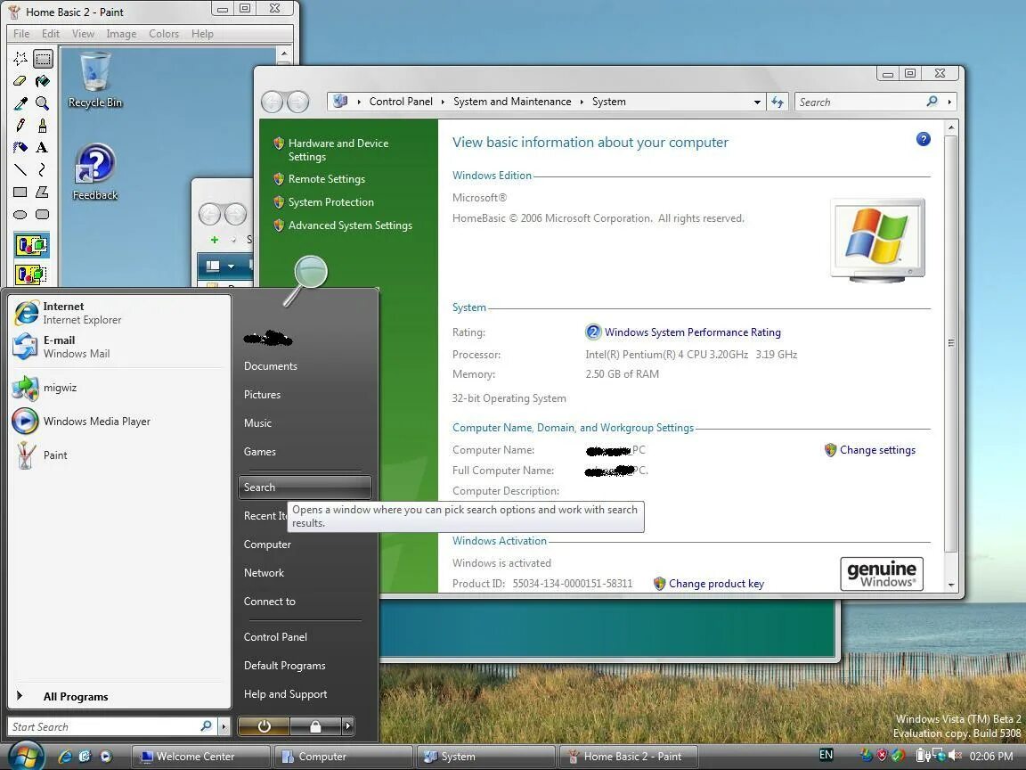The height and width of the screenshot is (770, 1026).
Task: Open the Colors menu in Paint
Action: (x=164, y=33)
